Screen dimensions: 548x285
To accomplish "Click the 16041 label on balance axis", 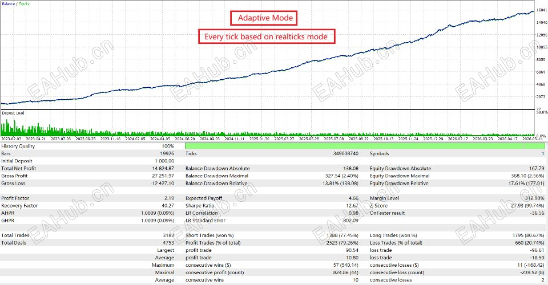I will [x=541, y=10].
